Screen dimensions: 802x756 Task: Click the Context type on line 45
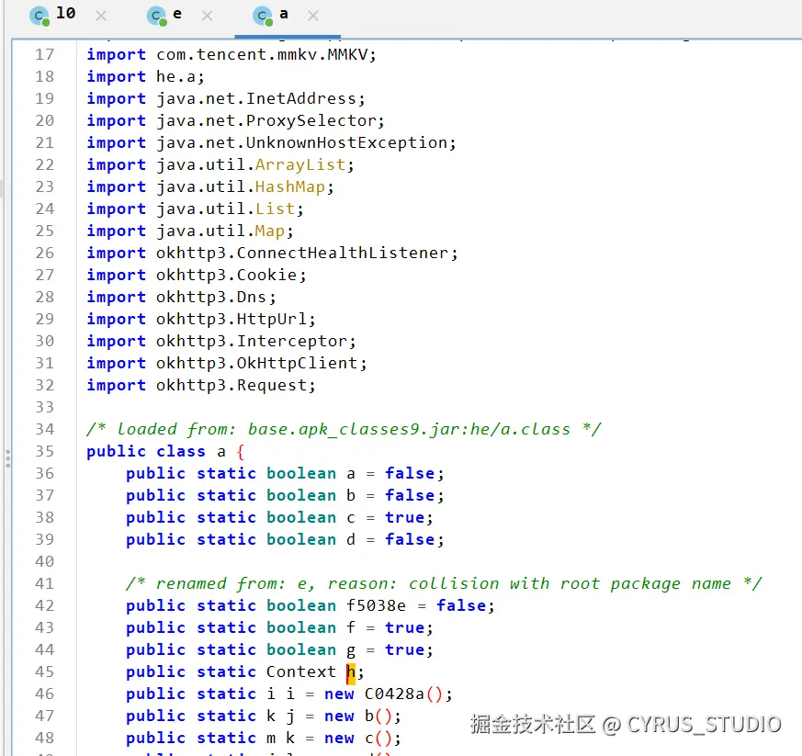300,672
